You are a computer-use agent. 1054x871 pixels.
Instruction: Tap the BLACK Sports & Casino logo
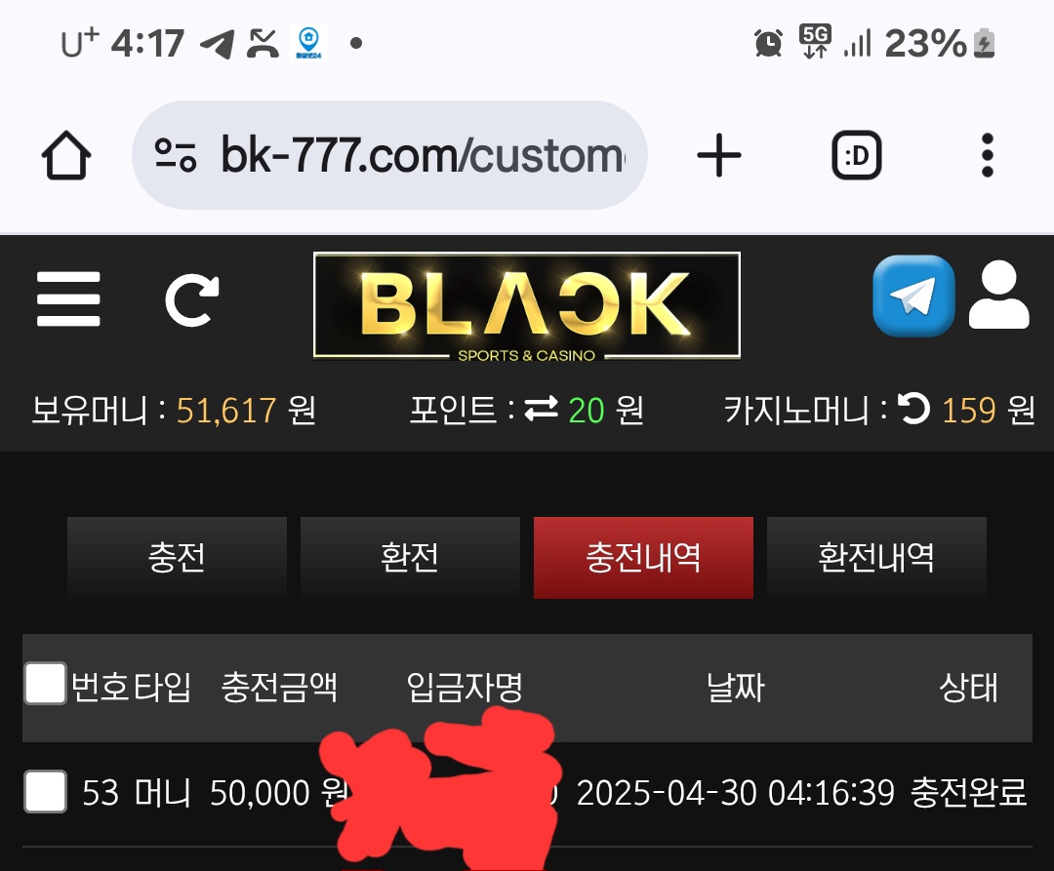527,306
